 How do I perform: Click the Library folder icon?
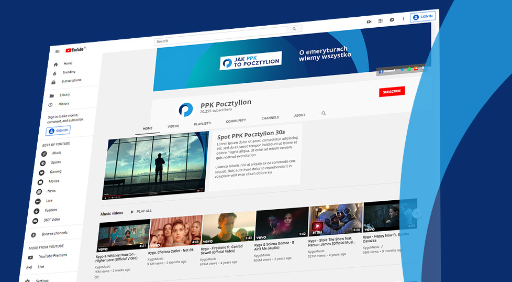(52, 96)
